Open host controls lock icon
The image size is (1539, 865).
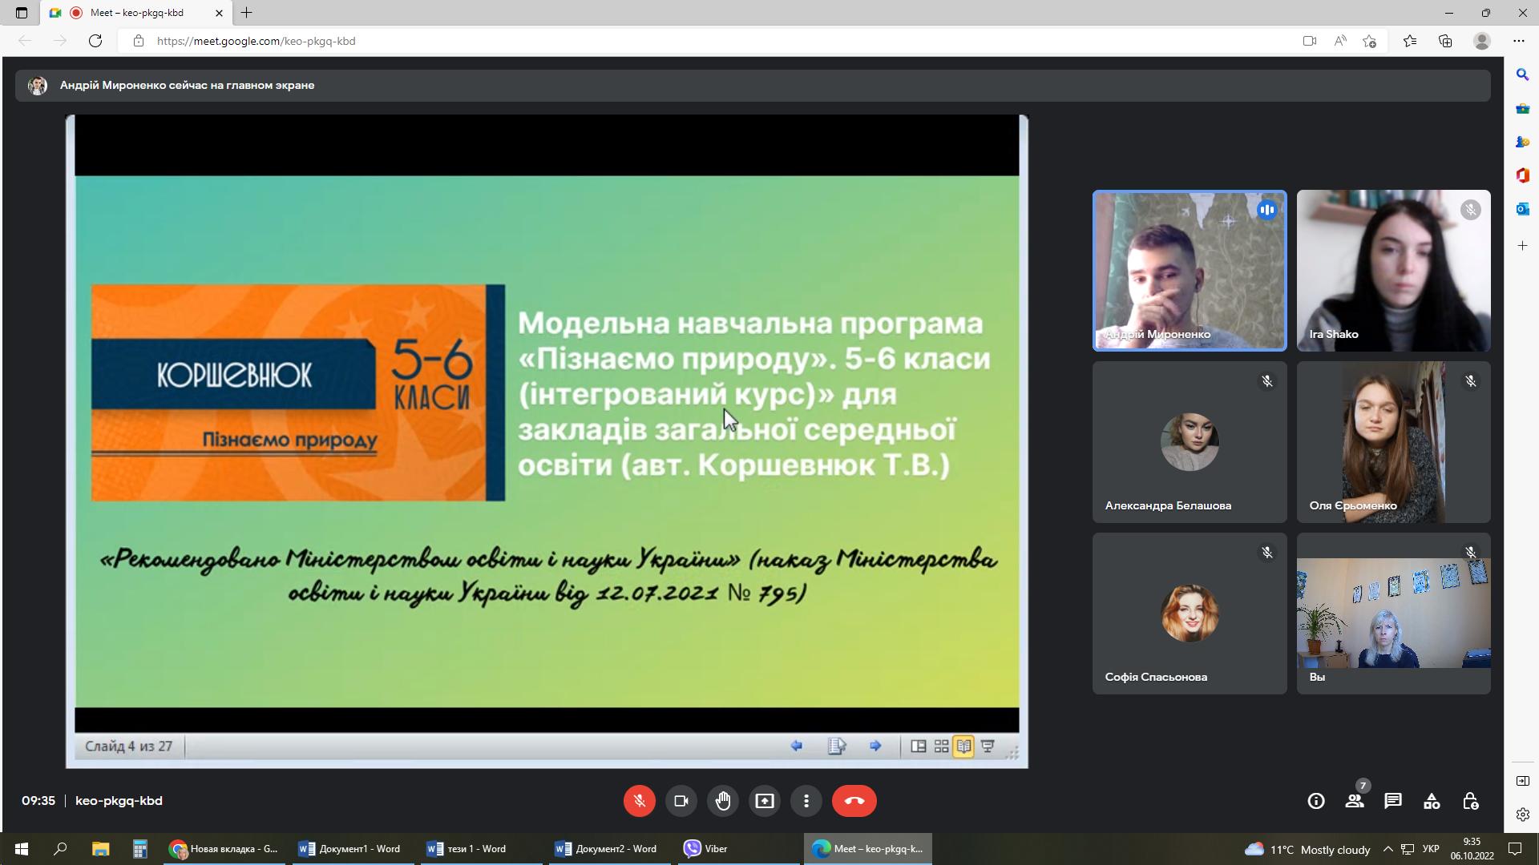coord(1470,801)
